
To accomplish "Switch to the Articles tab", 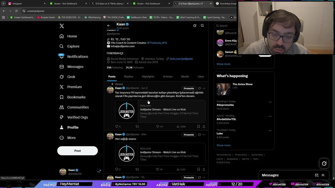I will [x=168, y=77].
